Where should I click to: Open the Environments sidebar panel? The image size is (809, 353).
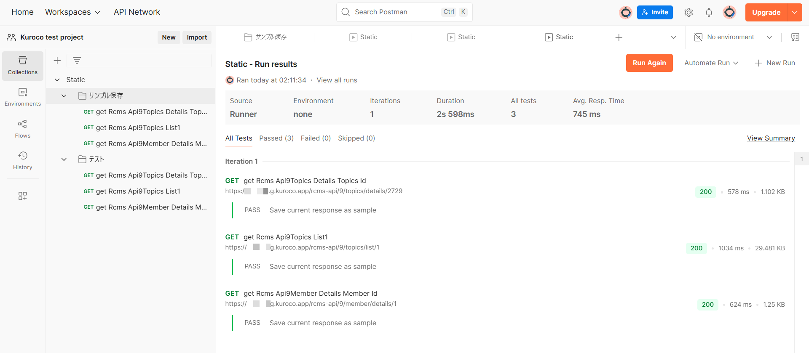23,97
